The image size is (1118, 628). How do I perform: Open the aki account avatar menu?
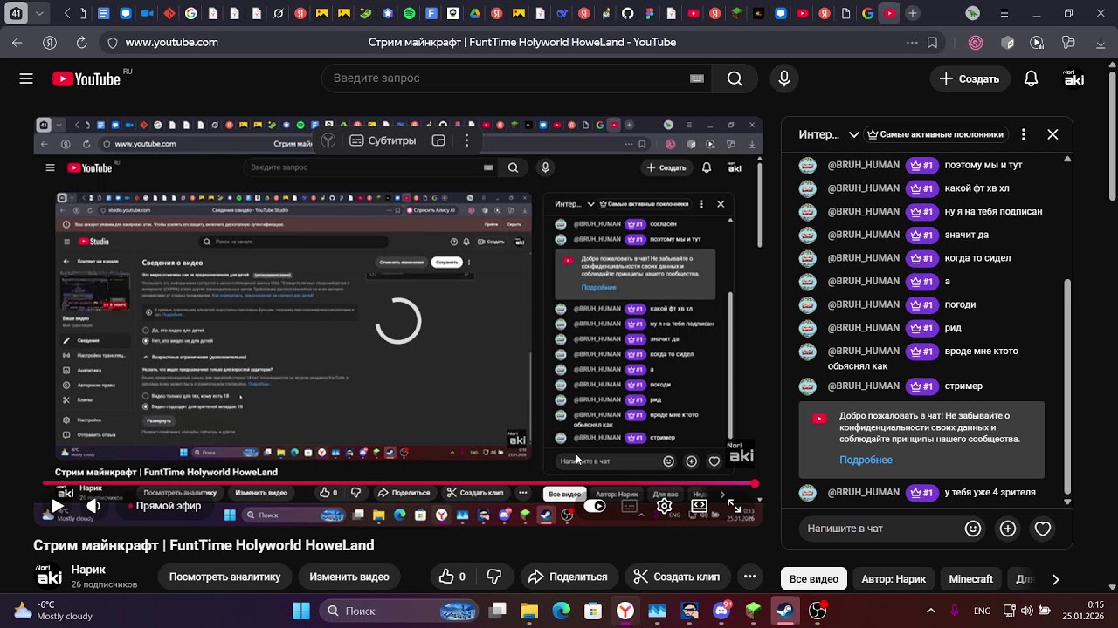[1073, 78]
